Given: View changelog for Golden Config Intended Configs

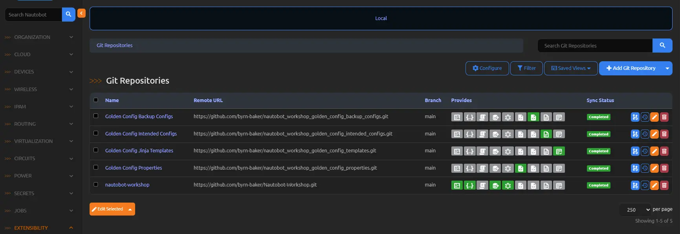Looking at the screenshot, I should [x=645, y=134].
